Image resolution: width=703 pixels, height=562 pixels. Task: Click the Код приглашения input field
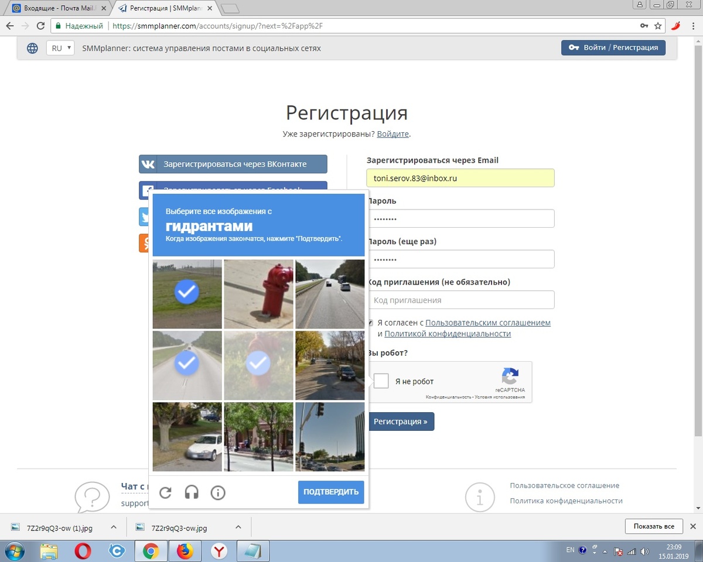pos(460,300)
